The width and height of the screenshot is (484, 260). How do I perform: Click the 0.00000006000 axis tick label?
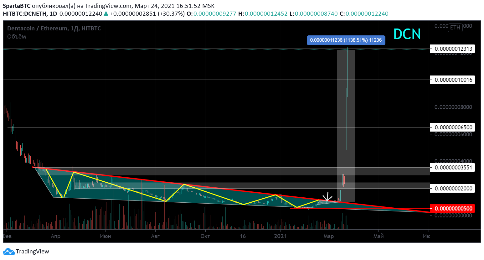(453, 134)
